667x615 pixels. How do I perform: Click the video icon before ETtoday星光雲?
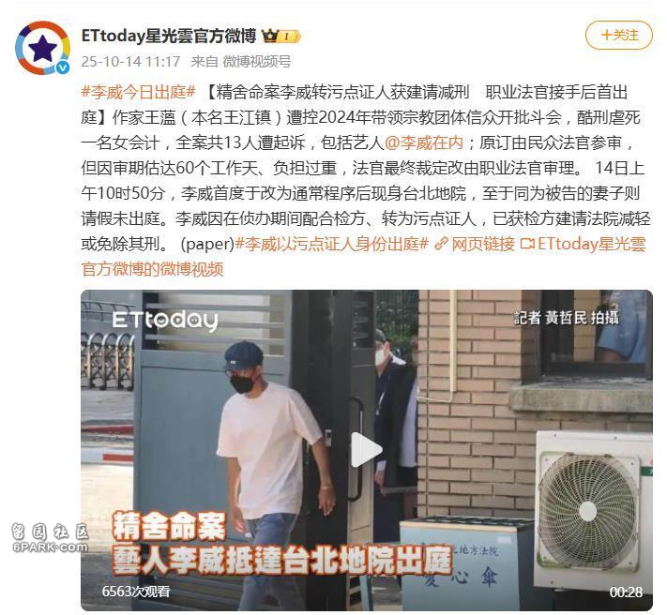click(x=527, y=244)
